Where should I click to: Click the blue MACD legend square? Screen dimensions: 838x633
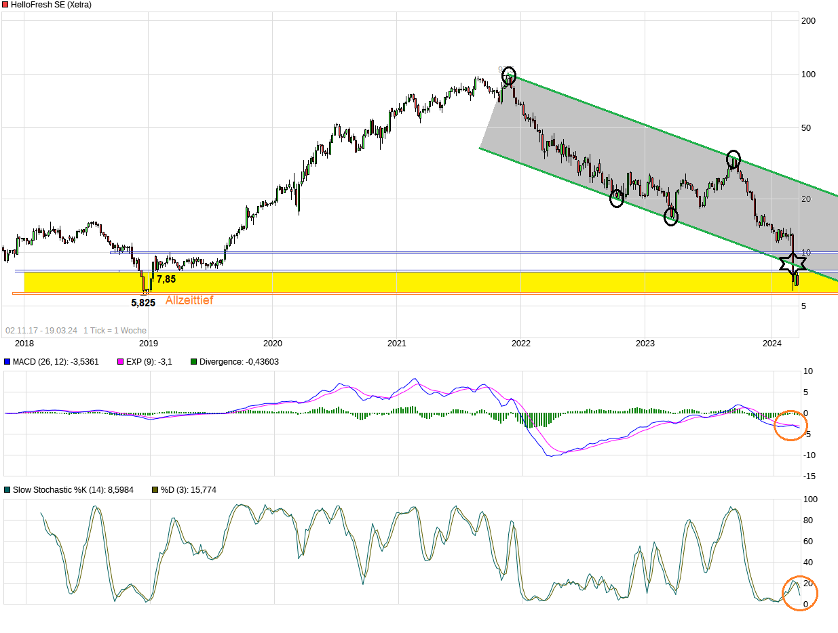pyautogui.click(x=7, y=362)
